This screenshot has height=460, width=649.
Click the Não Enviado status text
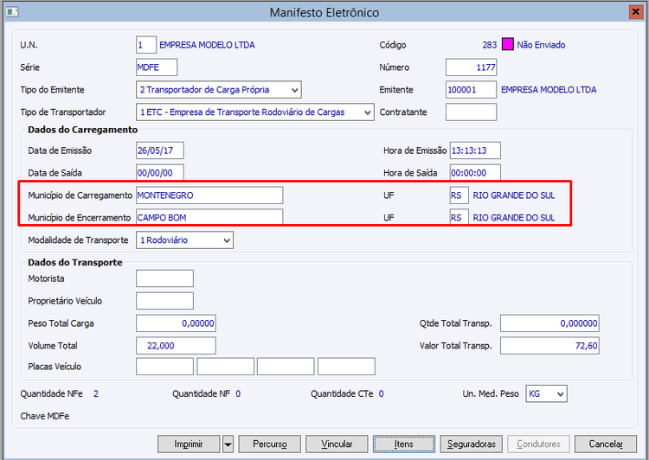click(x=541, y=45)
